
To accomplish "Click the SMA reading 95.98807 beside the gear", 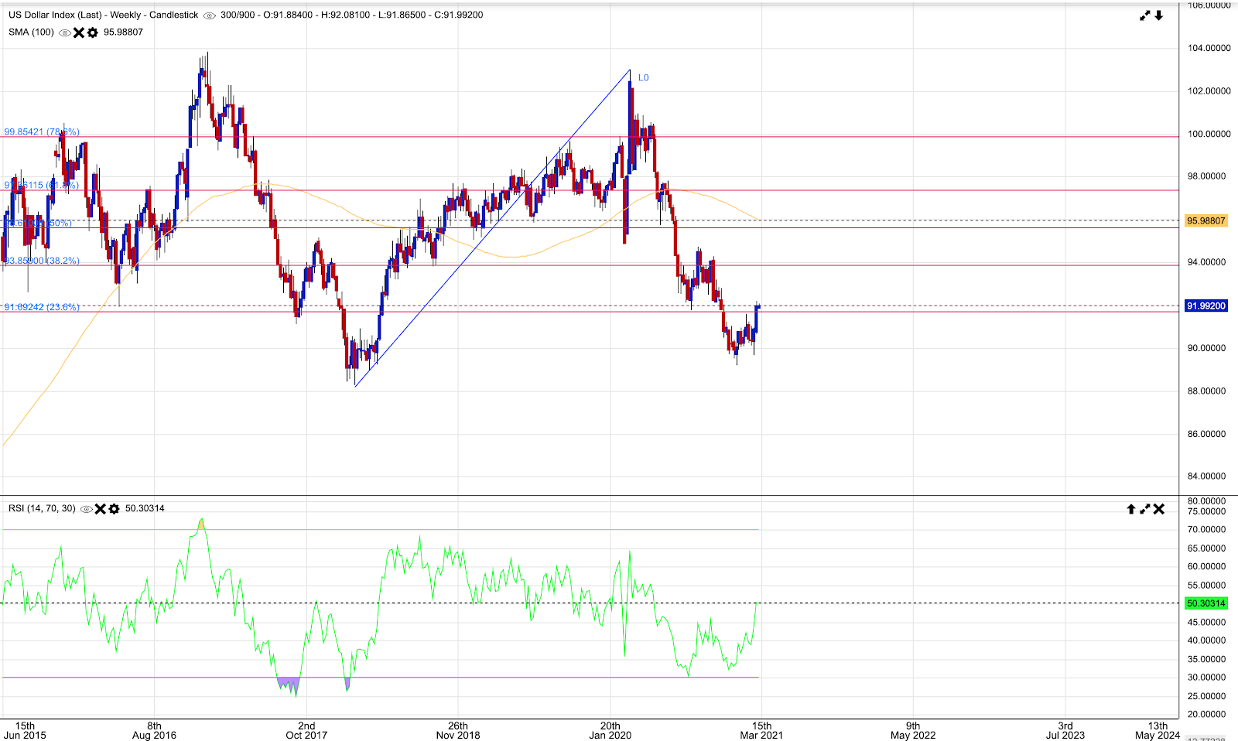I will point(124,32).
